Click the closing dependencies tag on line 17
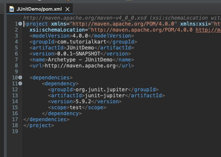 (46, 119)
